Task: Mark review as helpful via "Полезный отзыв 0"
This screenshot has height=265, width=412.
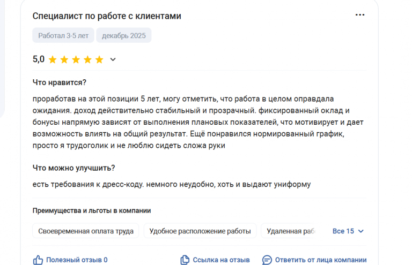Action: 76,260
